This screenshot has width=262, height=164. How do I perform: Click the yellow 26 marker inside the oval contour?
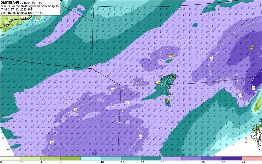point(171,55)
